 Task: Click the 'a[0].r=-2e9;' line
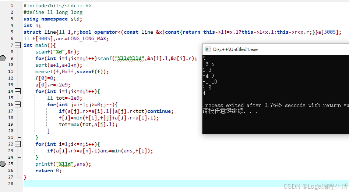coord(53,85)
